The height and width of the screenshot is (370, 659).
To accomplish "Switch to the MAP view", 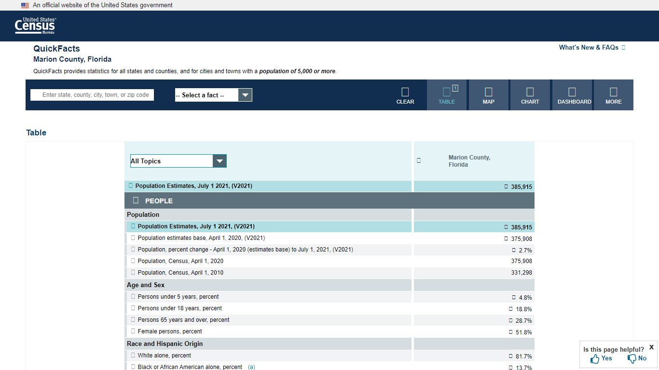I will tap(489, 95).
